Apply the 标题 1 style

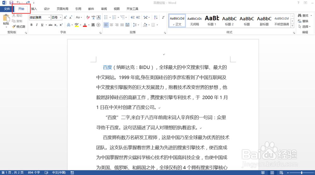[x=212, y=20]
